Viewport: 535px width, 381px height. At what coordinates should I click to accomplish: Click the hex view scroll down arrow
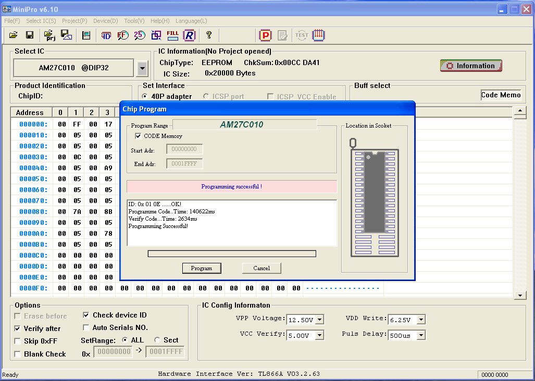[520, 296]
